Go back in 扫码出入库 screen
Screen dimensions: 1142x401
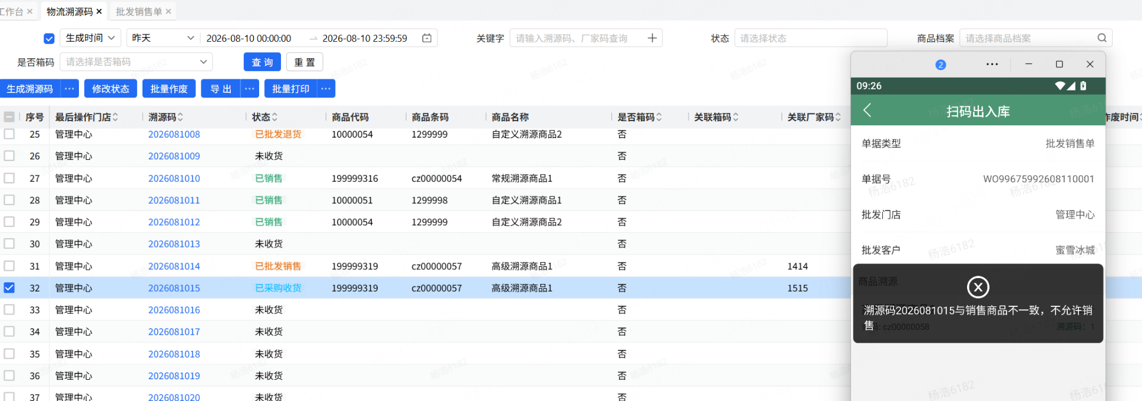(x=867, y=111)
